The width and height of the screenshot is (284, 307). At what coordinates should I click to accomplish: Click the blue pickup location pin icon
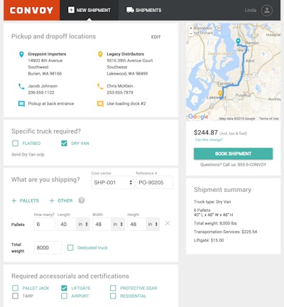21,54
